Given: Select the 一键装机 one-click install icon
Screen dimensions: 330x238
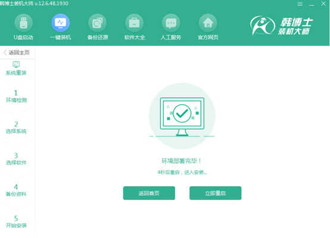Looking at the screenshot, I should (x=60, y=23).
